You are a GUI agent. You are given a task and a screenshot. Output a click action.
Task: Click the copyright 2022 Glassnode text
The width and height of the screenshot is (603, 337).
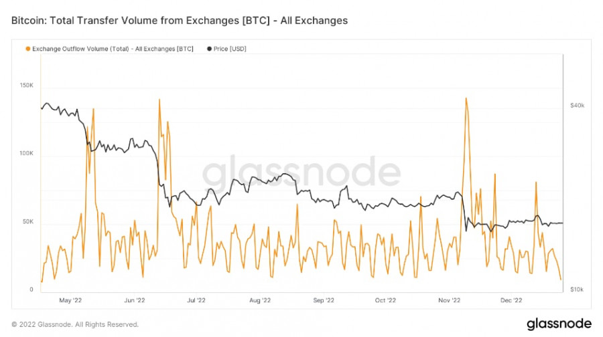[x=75, y=324]
